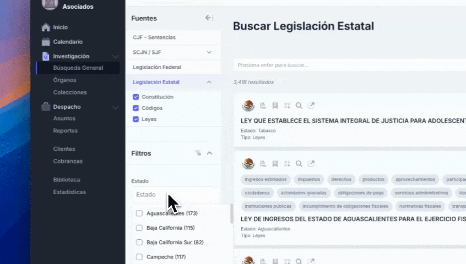Open Reportes under Despacho
The height and width of the screenshot is (264, 466).
tap(66, 130)
